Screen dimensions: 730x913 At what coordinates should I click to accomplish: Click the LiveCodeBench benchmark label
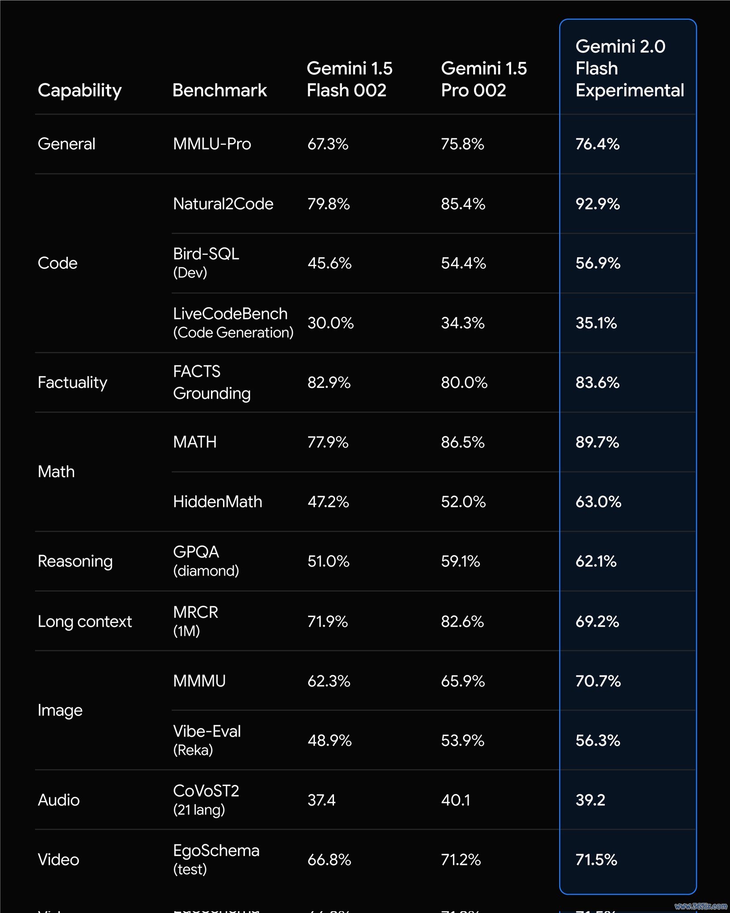[233, 323]
